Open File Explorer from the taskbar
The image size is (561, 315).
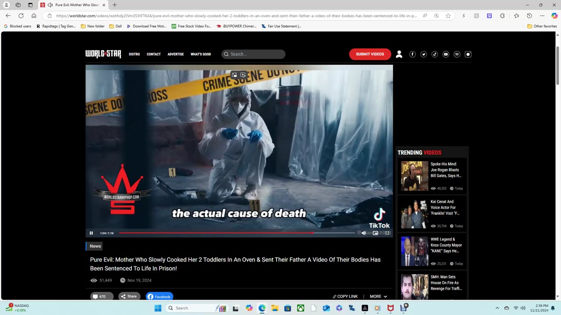(275, 308)
